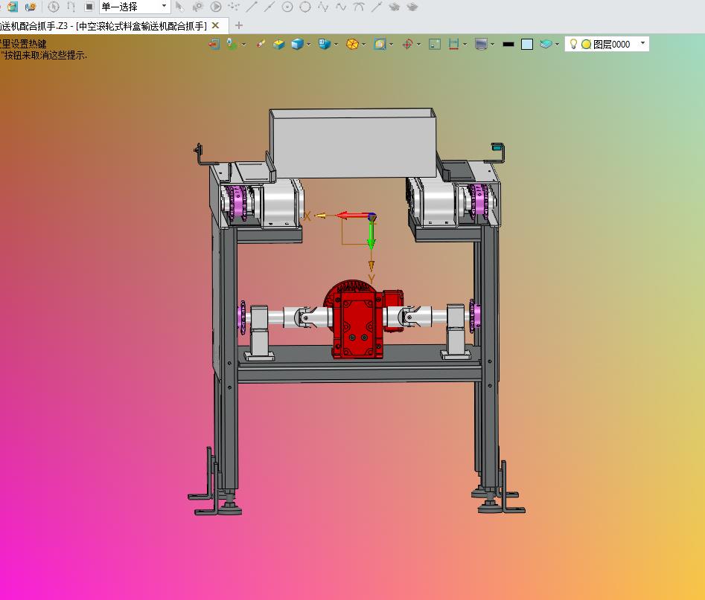The width and height of the screenshot is (705, 600).
Task: Click the yellow-top box view icon
Action: [x=278, y=44]
